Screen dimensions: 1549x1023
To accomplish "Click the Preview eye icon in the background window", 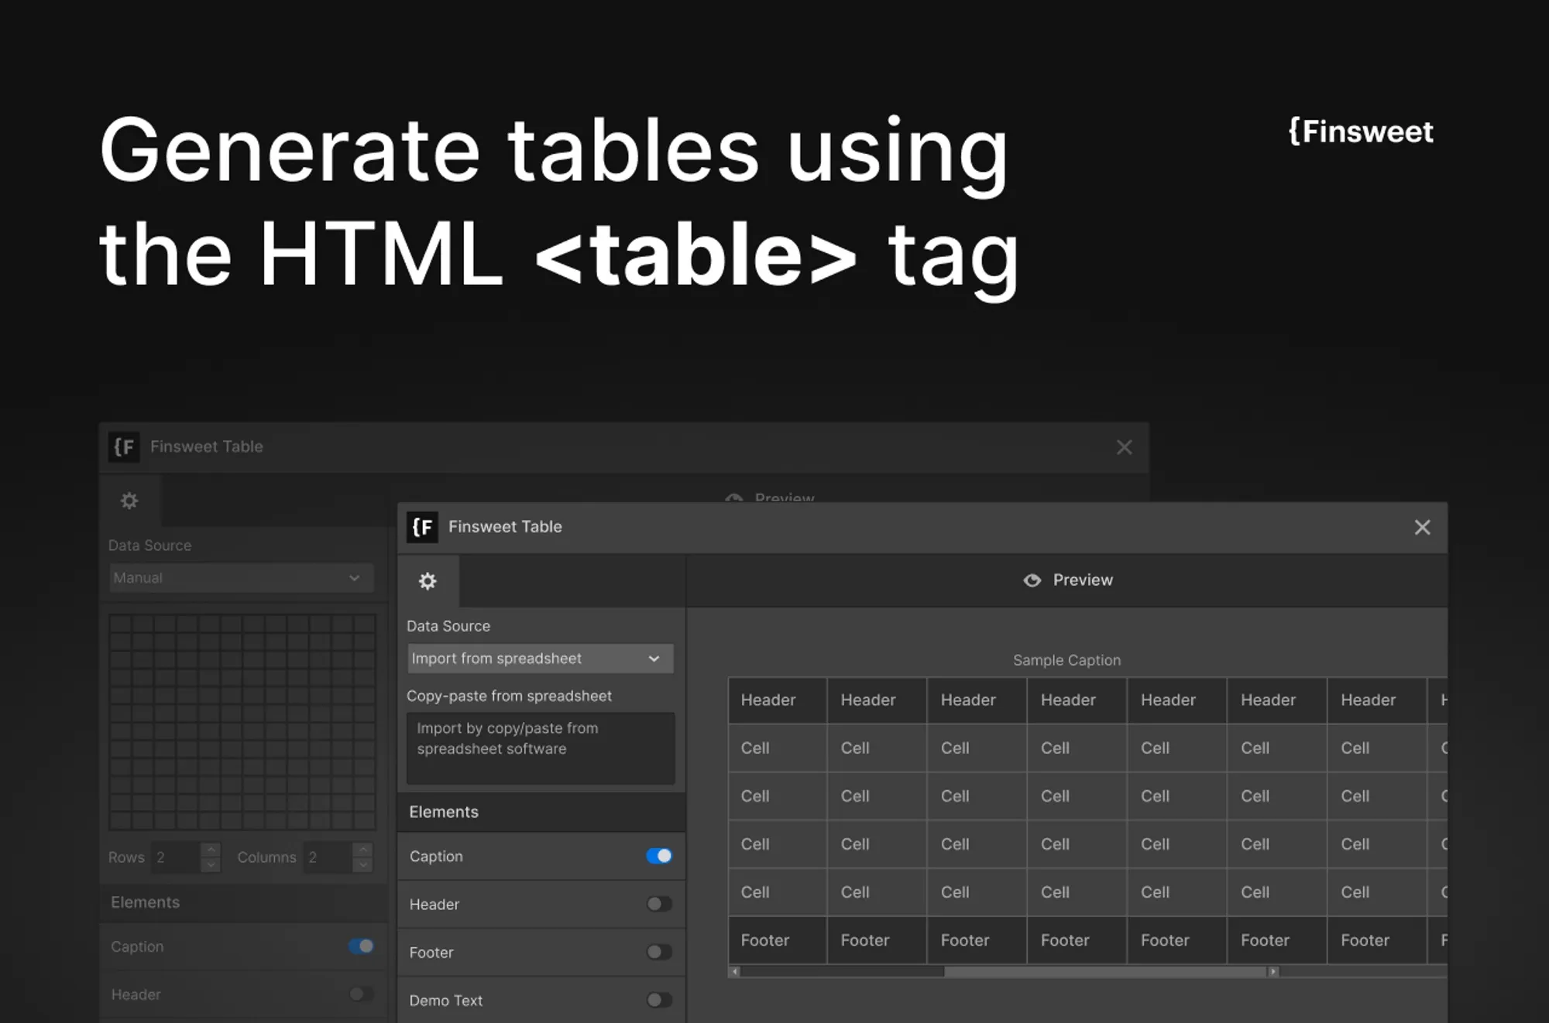I will pos(733,499).
